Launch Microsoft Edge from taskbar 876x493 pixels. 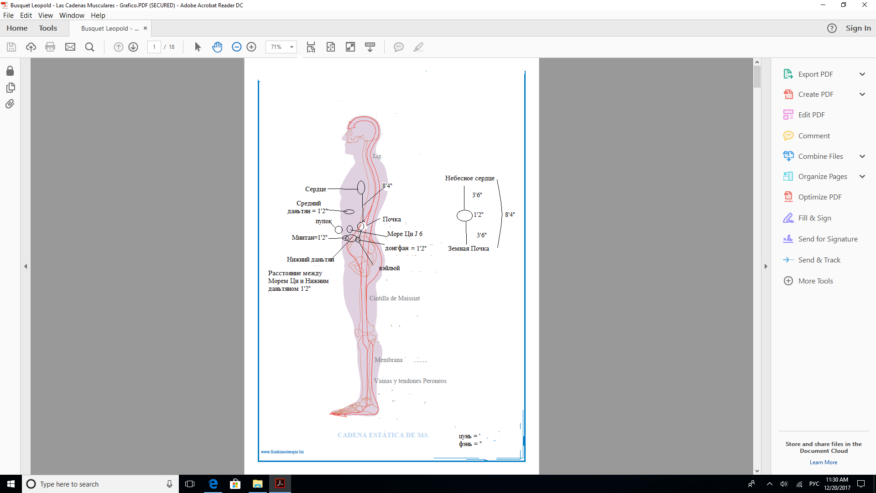click(213, 484)
